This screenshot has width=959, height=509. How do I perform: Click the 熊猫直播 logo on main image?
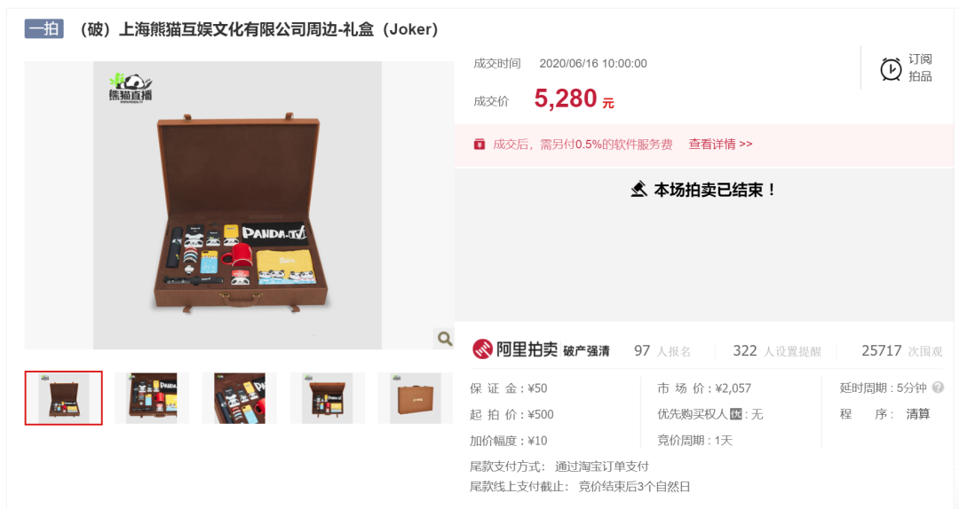[x=131, y=88]
